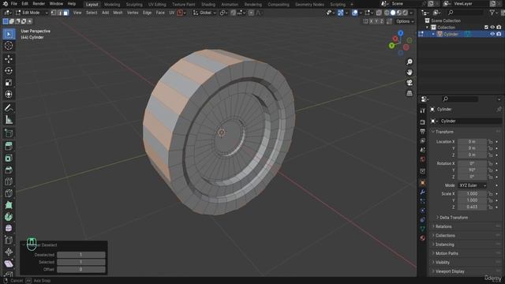Expand Delta Transform panel
Screen dimensions: 505x284
454,218
